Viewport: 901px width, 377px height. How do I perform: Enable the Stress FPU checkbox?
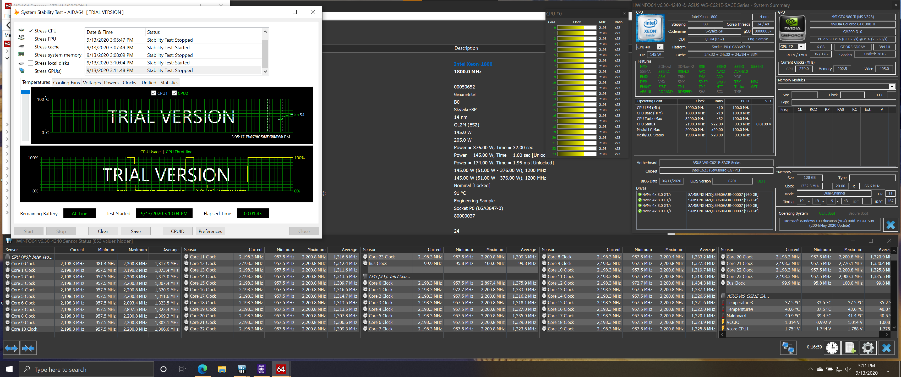point(31,39)
